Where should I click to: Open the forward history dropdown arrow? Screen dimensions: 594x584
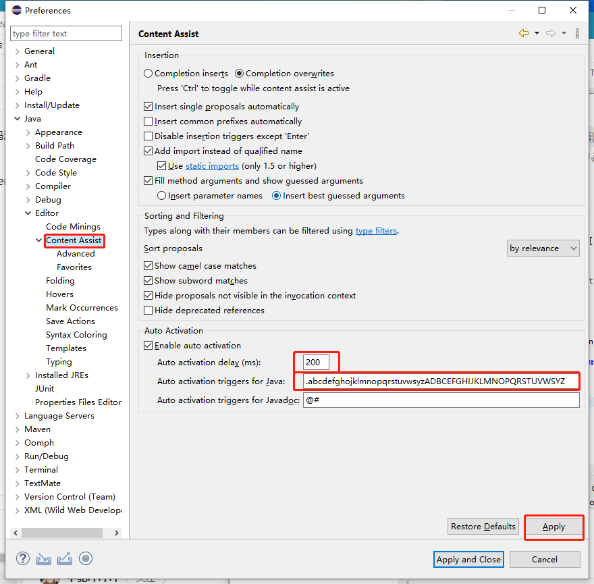(x=564, y=33)
